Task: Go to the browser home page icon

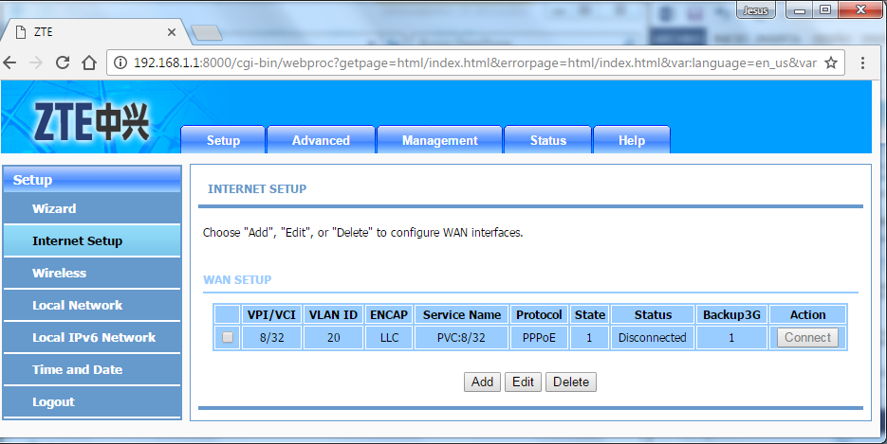Action: pos(89,62)
